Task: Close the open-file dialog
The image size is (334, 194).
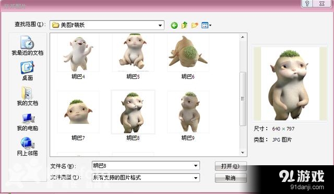Action: pyautogui.click(x=322, y=4)
